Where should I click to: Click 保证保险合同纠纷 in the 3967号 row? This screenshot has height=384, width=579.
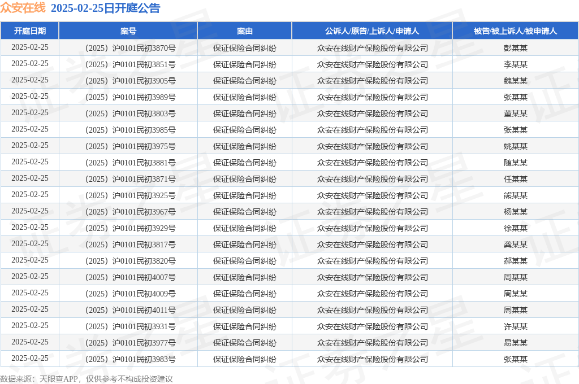(x=244, y=212)
